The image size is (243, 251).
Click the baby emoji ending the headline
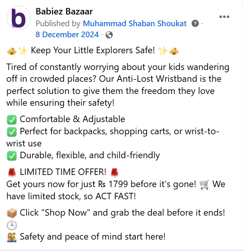coord(174,51)
